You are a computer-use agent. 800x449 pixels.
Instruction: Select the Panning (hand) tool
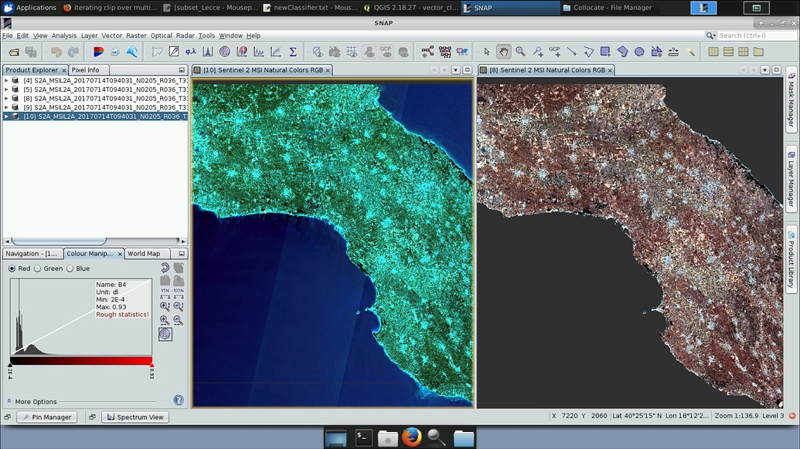503,52
